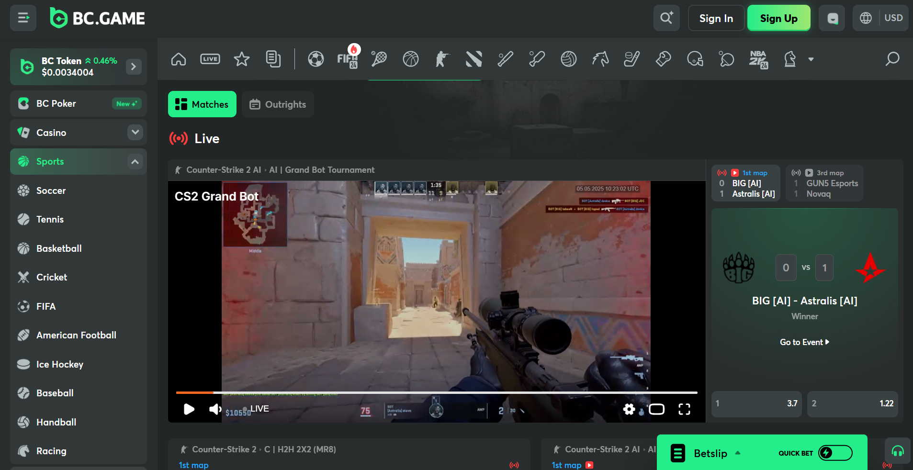Image resolution: width=913 pixels, height=470 pixels.
Task: Open Soccer in sidebar
Action: click(79, 190)
